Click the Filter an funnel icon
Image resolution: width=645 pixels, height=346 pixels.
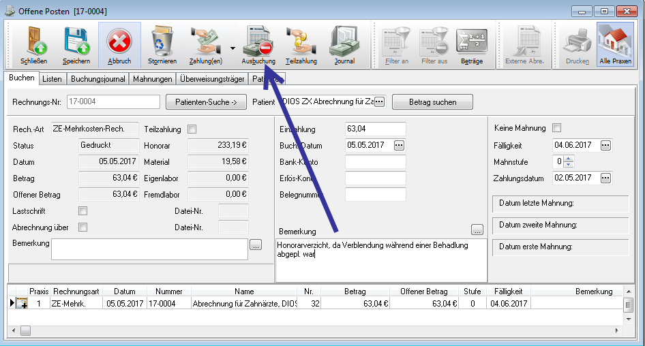[x=397, y=45]
